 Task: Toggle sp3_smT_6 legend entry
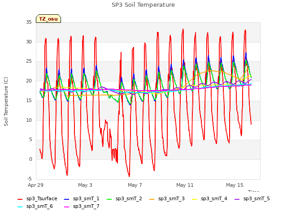35,206
